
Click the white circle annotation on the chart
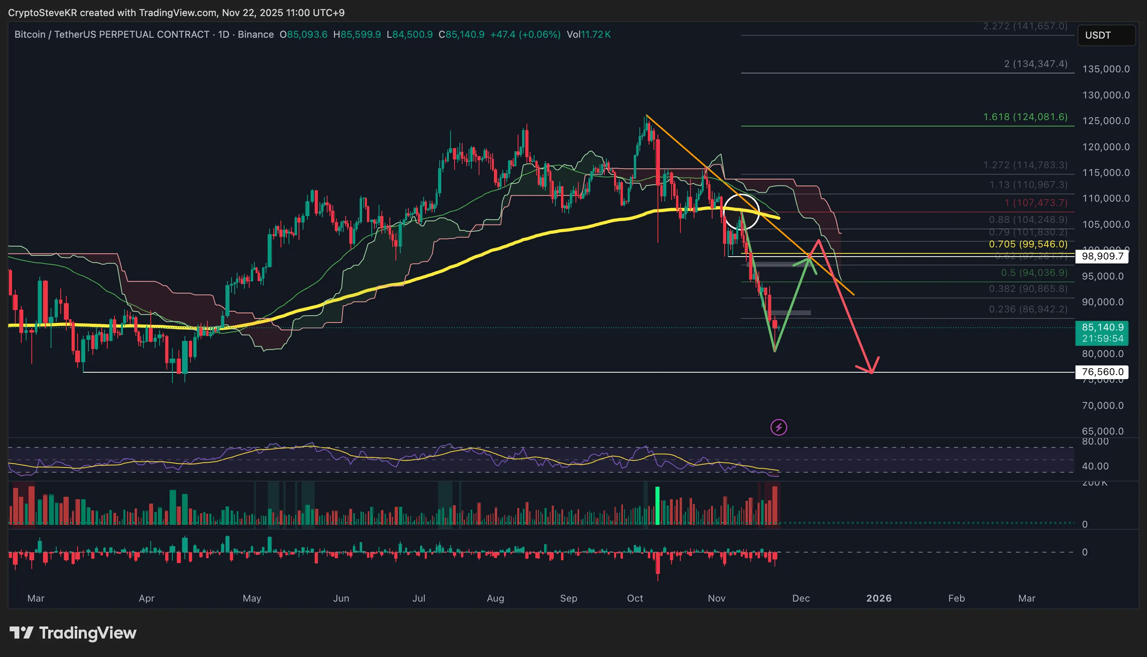tap(741, 211)
